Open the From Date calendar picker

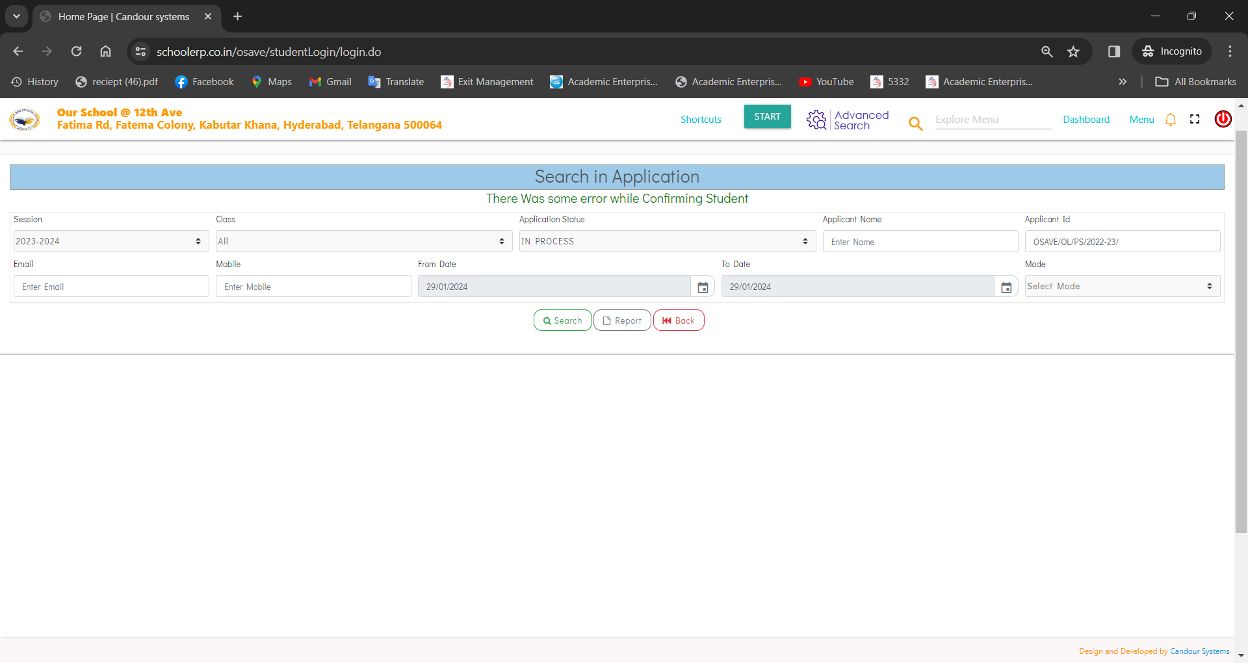coord(703,286)
